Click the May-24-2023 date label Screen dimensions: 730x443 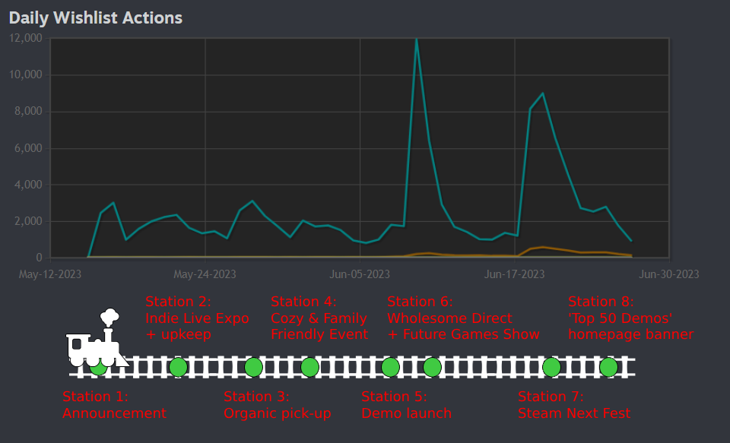pyautogui.click(x=205, y=274)
